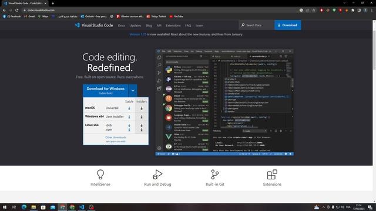Viewport: 376px width, 211px height.
Task: Open Task View in the taskbar
Action: [x=14, y=207]
